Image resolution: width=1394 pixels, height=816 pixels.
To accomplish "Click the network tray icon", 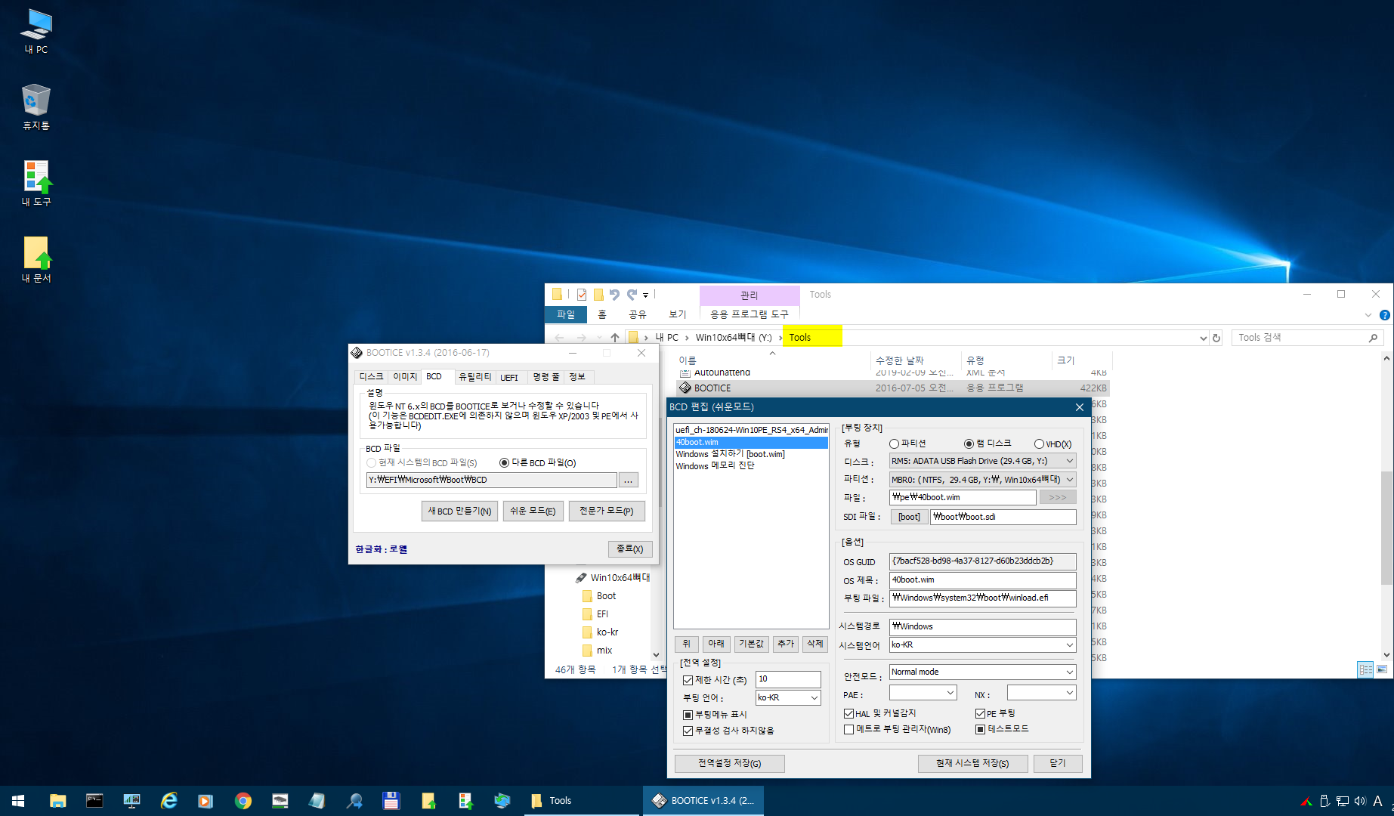I will 1343,801.
